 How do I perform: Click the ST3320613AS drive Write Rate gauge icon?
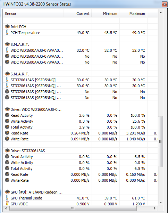coord(7,180)
